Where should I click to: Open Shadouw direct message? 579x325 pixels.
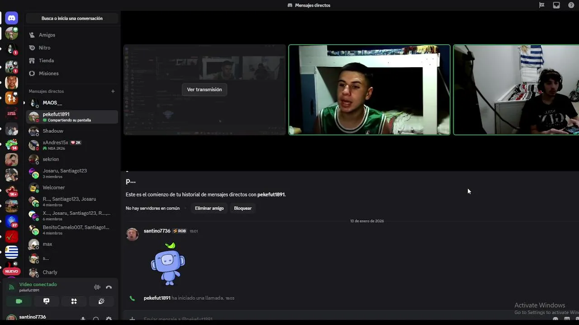72,131
